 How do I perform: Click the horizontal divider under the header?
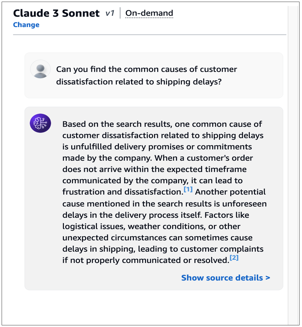coord(150,34)
